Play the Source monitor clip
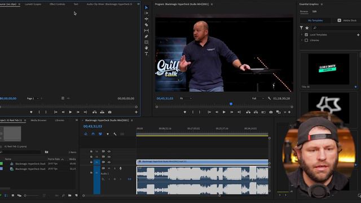This screenshot has height=203, width=361. 71,112
